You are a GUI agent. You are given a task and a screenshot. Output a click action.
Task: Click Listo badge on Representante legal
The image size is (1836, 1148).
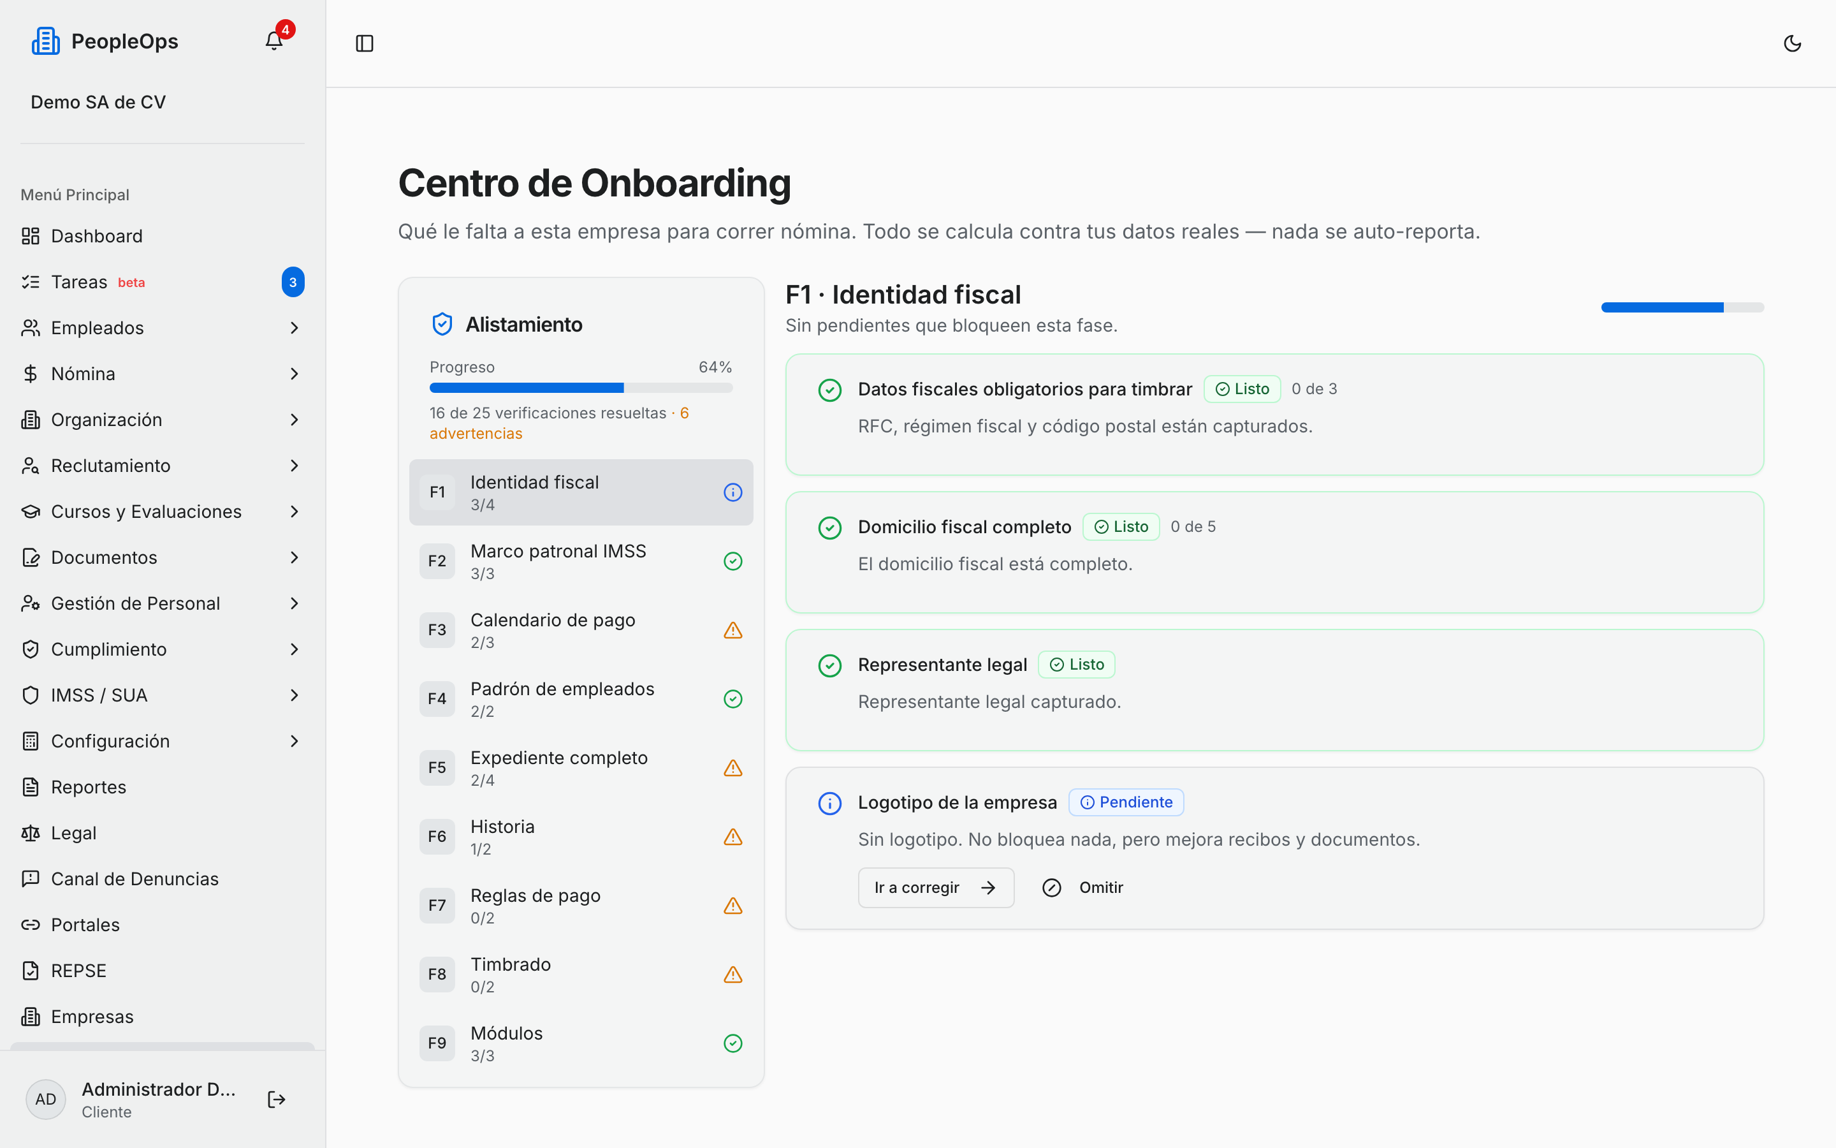pyautogui.click(x=1076, y=665)
